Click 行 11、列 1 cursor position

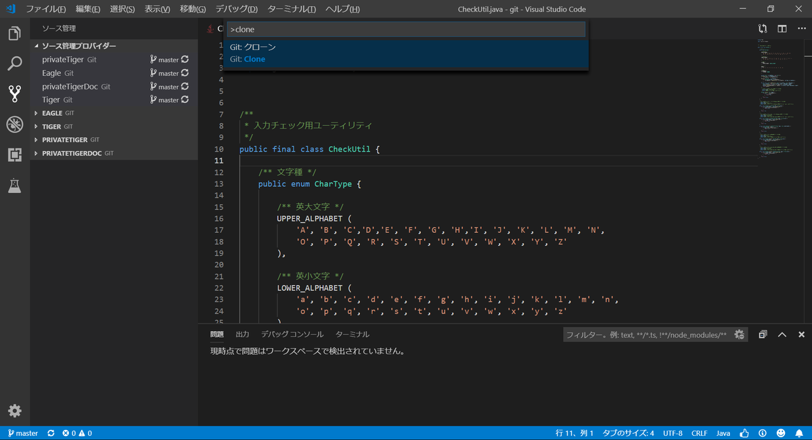(x=574, y=433)
